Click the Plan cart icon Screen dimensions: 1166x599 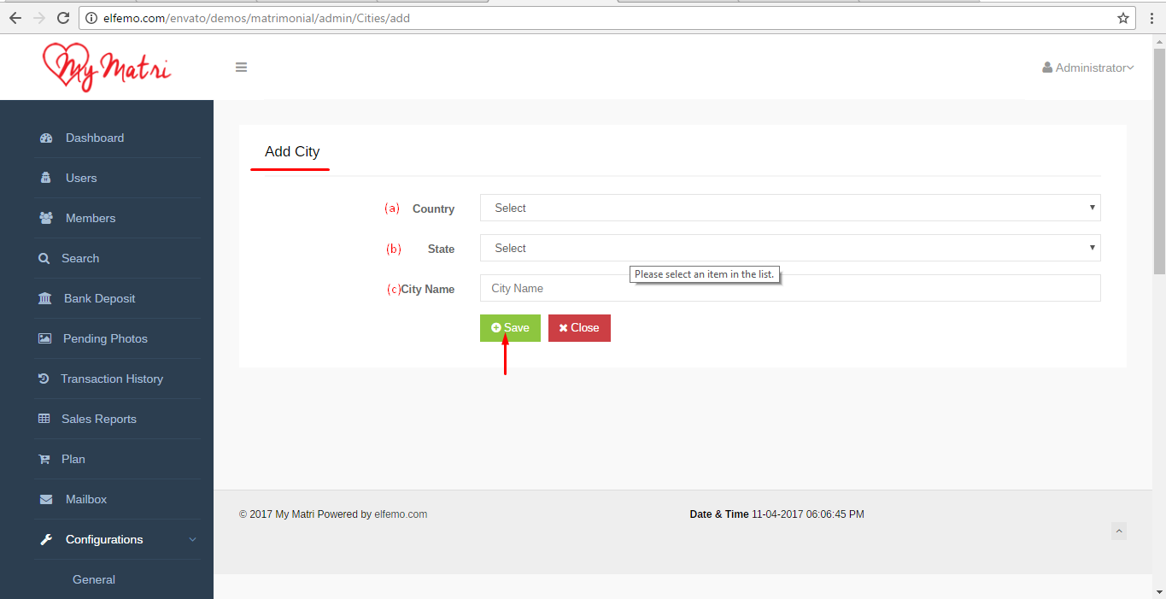[x=44, y=459]
